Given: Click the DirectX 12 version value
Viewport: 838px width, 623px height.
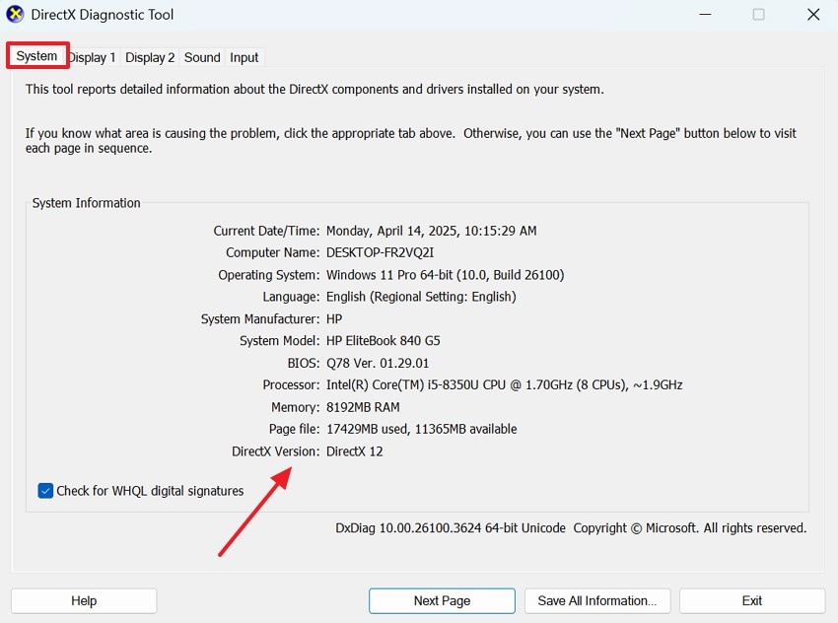Looking at the screenshot, I should (355, 451).
